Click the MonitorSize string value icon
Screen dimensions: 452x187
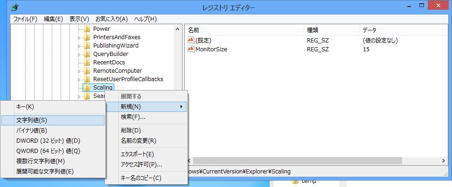191,49
